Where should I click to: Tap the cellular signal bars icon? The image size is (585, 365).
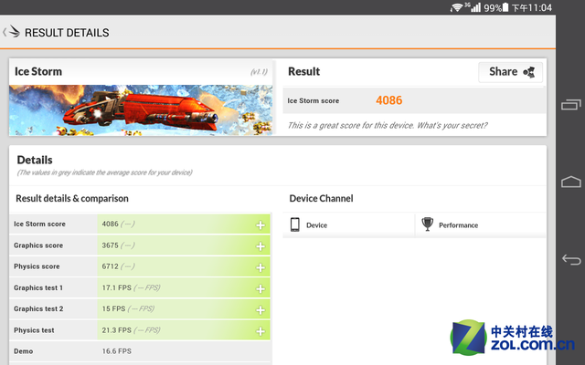coord(475,7)
